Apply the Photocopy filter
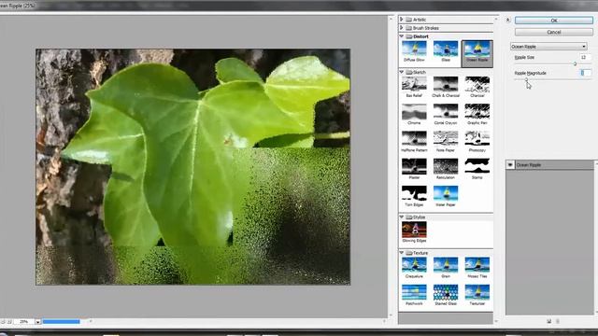The image size is (598, 336). coord(477,142)
